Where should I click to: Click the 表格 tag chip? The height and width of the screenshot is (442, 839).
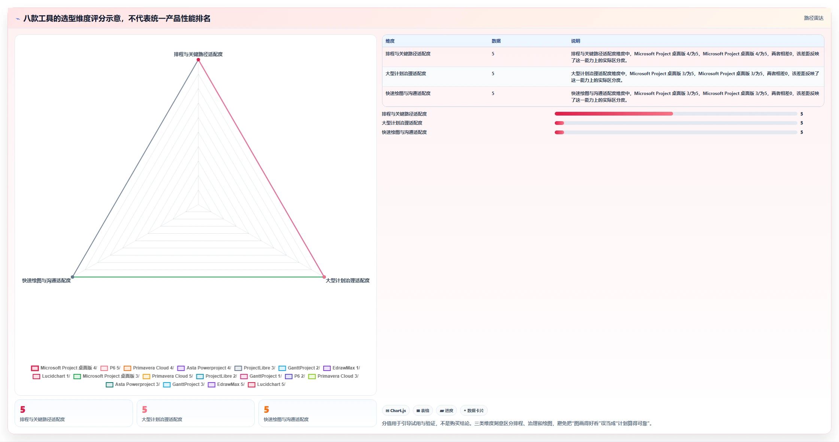click(x=423, y=411)
